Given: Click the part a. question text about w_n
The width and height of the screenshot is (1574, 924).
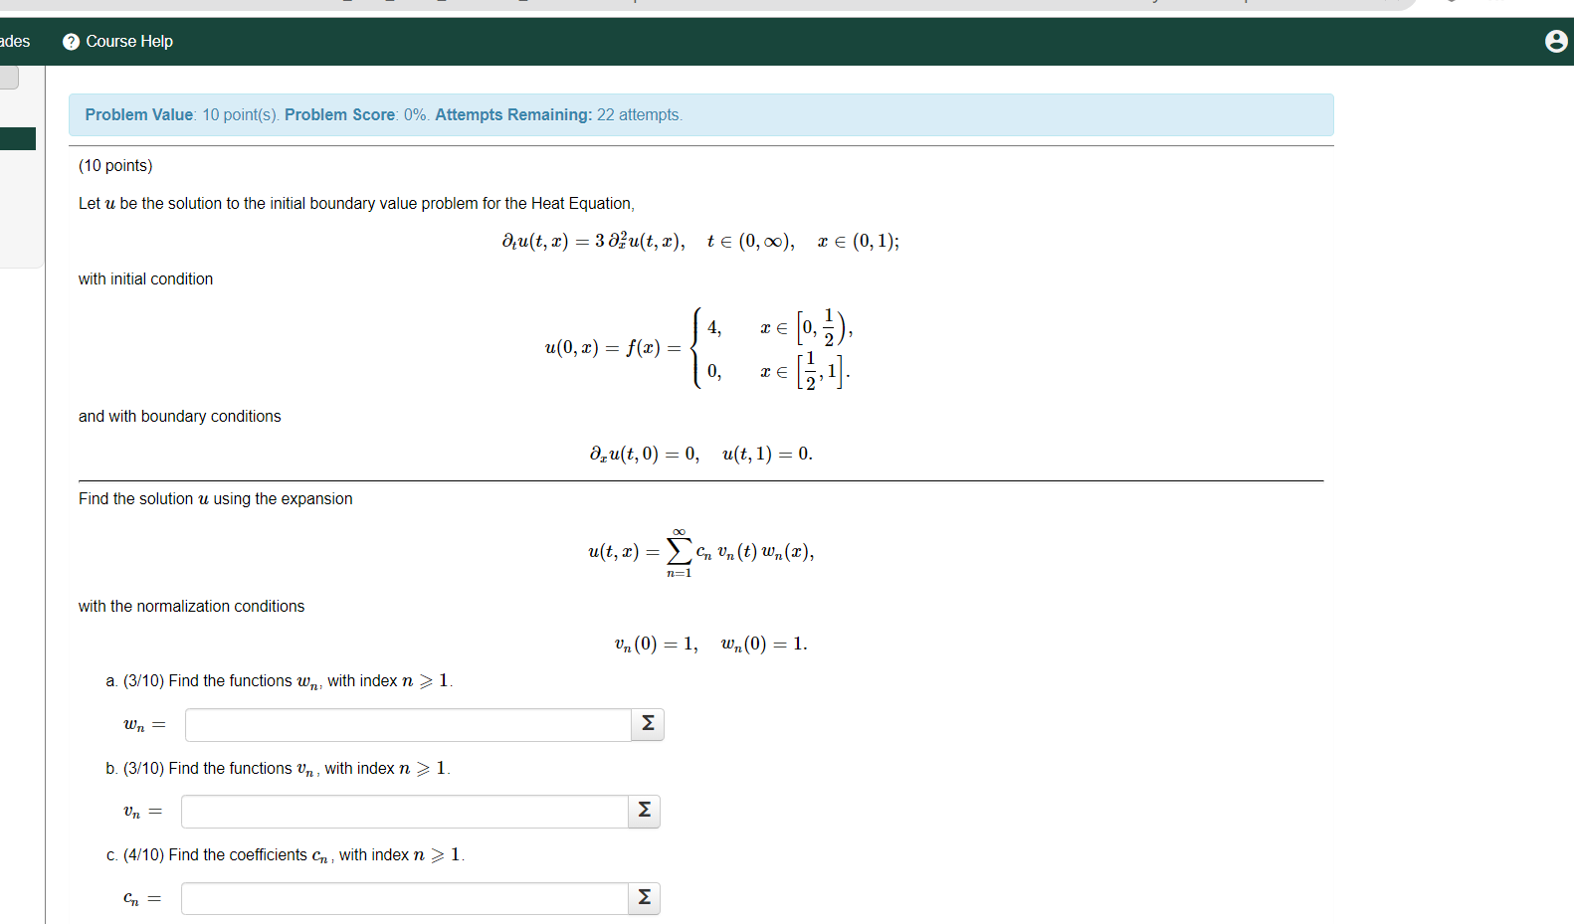Looking at the screenshot, I should coord(280,680).
